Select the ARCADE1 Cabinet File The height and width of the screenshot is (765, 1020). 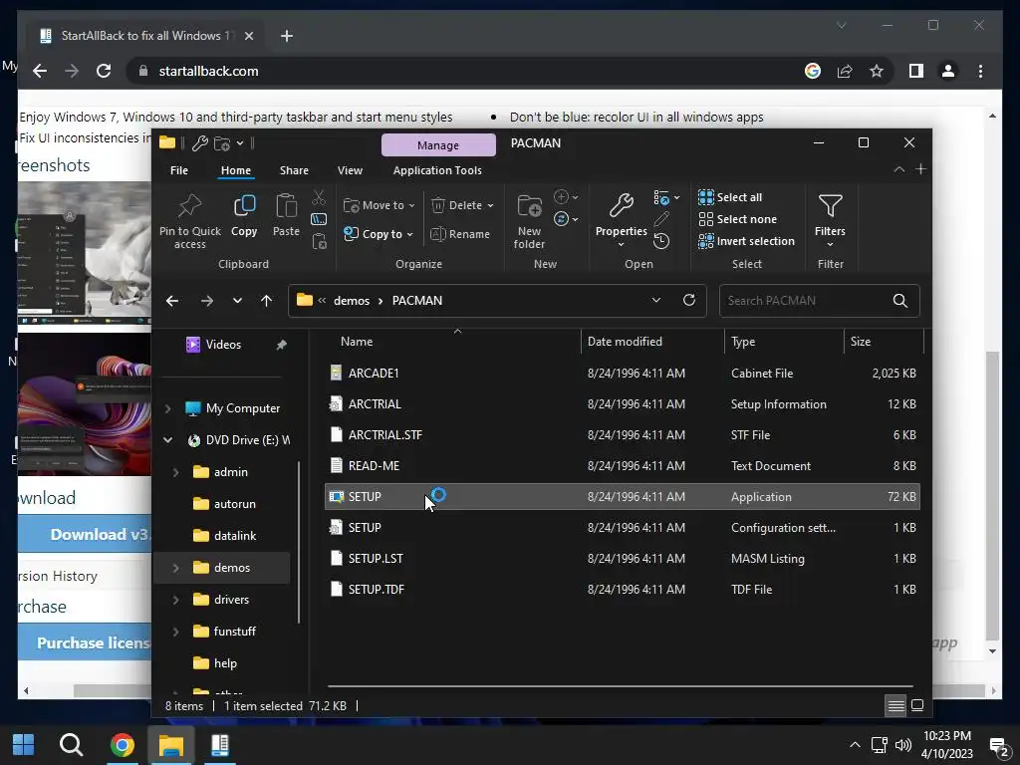click(622, 374)
